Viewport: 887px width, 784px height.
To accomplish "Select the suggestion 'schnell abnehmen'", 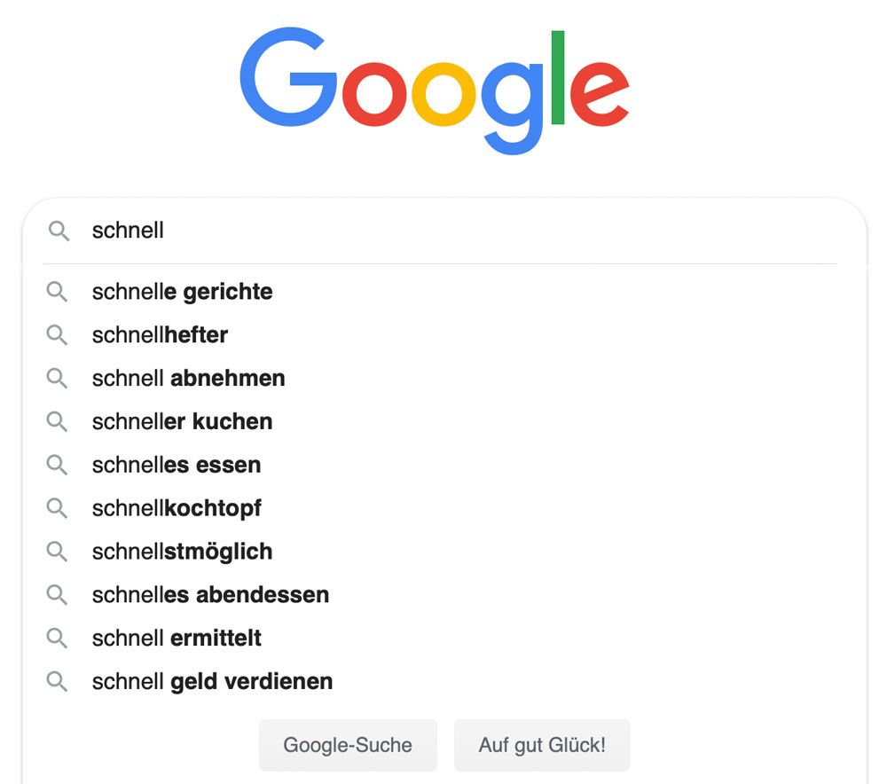I will 188,378.
